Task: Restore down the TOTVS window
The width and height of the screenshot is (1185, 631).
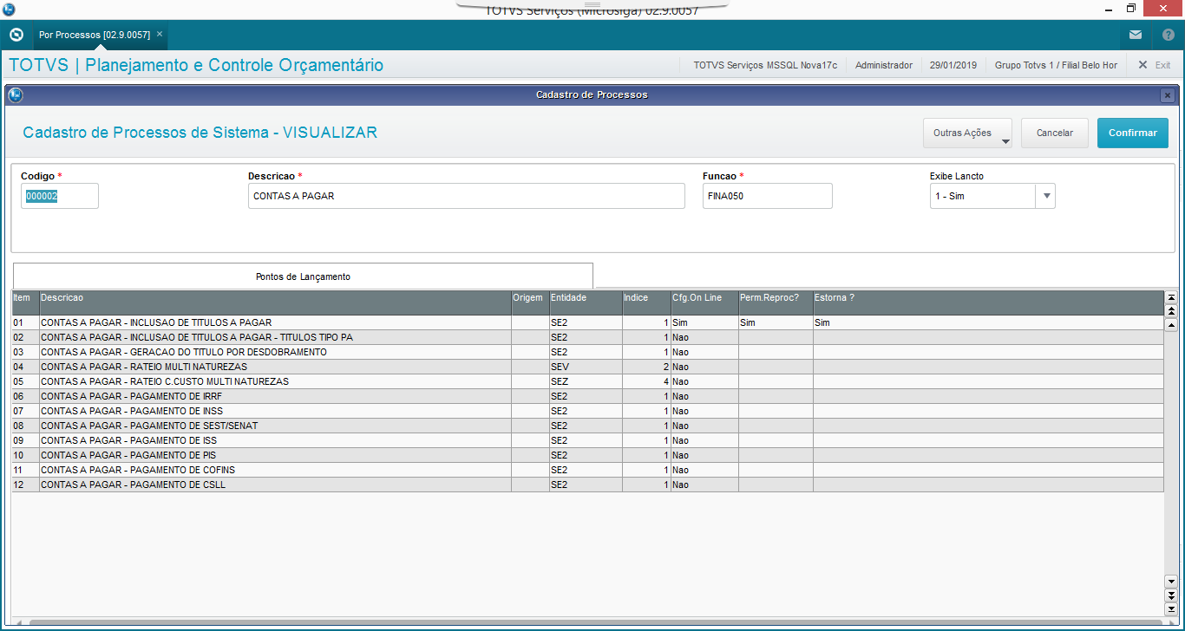Action: click(1131, 9)
